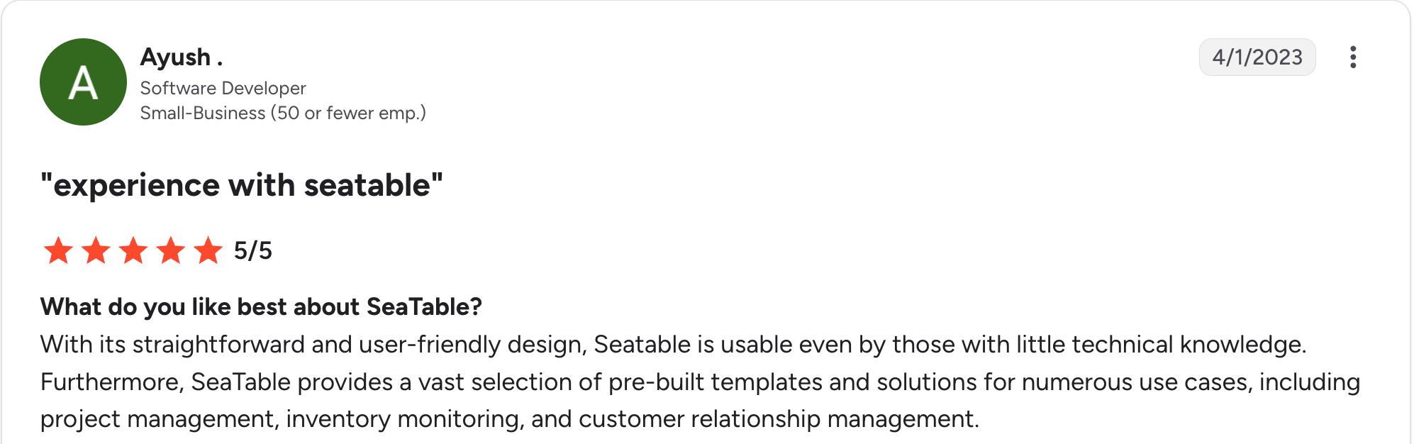Screen dimensions: 1414x444
Task: Open the review titled "experience with seatable"
Action: point(242,185)
